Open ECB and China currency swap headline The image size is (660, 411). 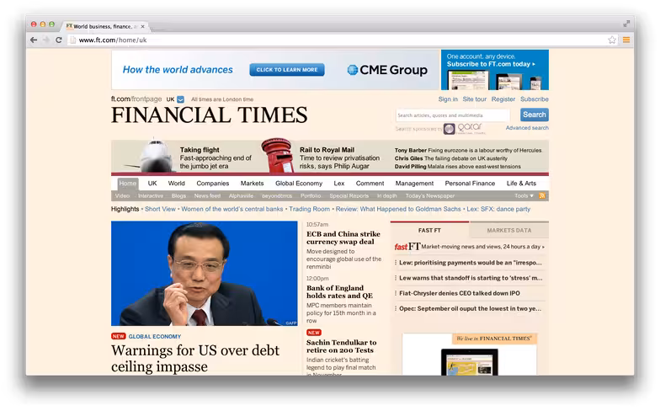click(x=343, y=238)
